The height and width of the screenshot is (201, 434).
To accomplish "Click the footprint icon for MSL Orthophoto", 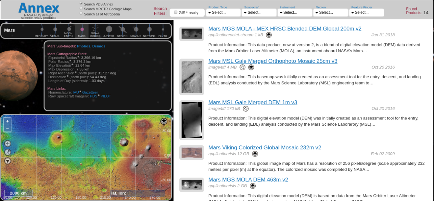I will pos(242,67).
